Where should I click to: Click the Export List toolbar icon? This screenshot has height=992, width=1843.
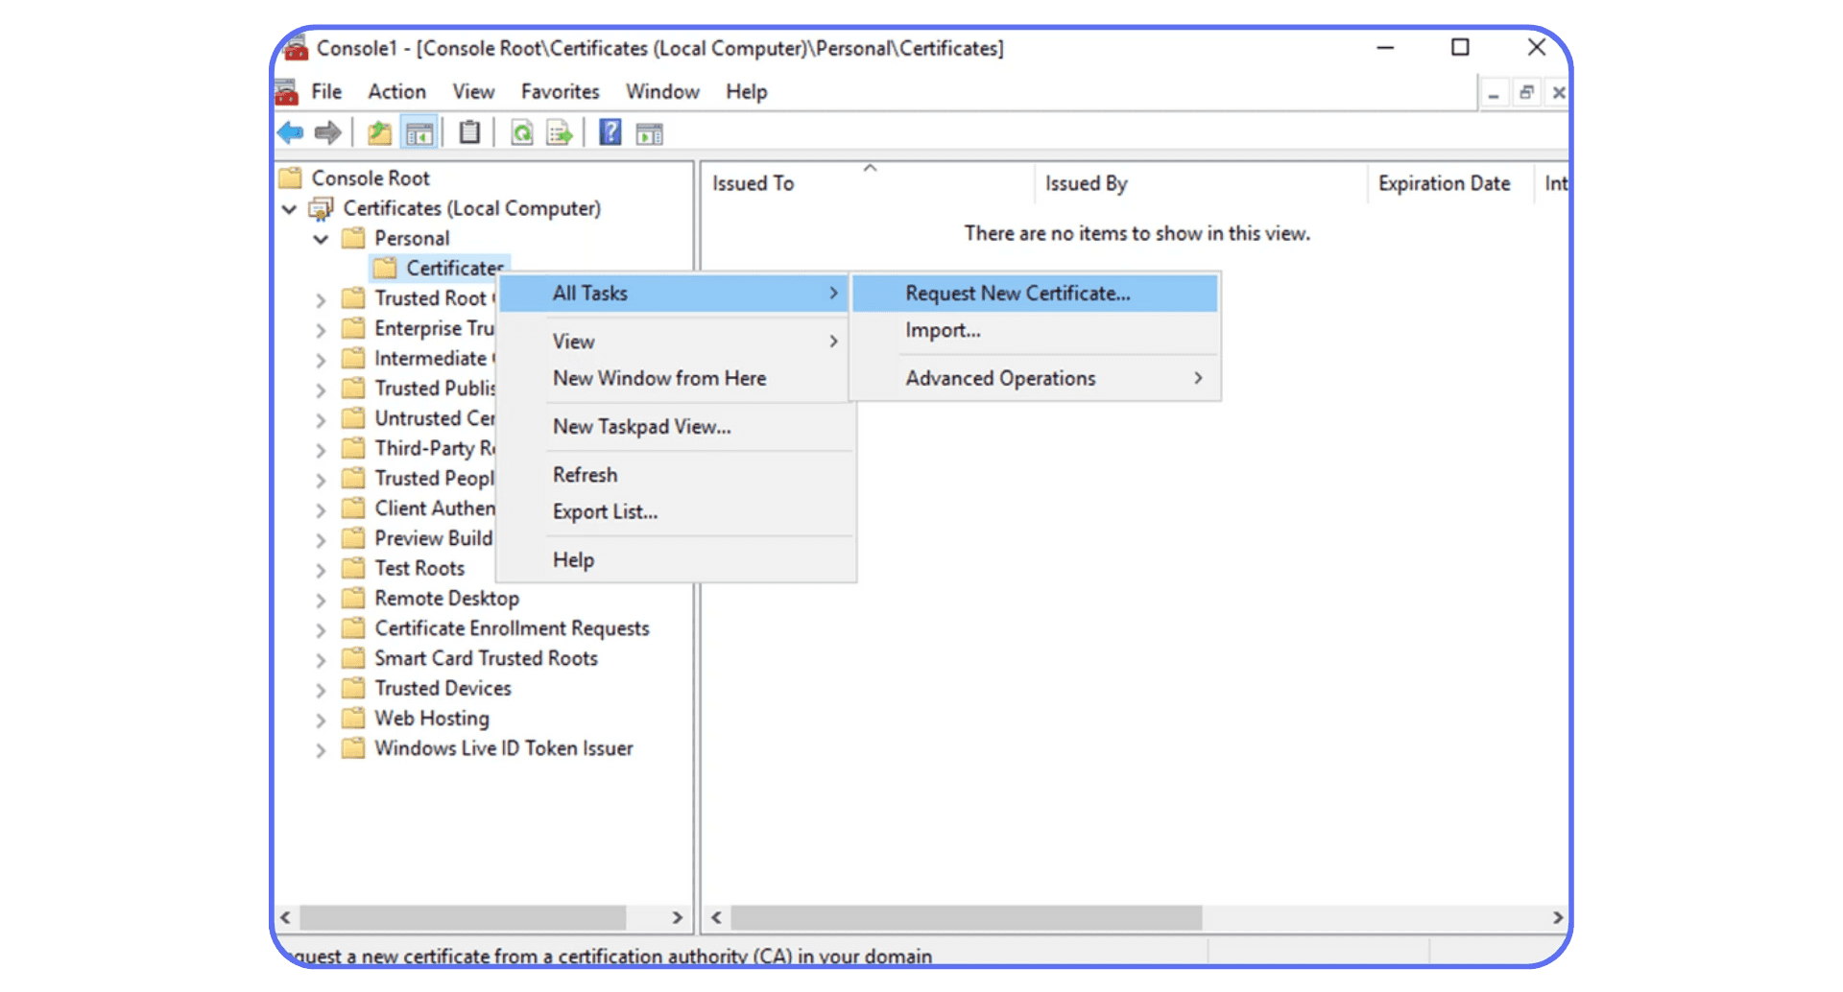coord(560,132)
